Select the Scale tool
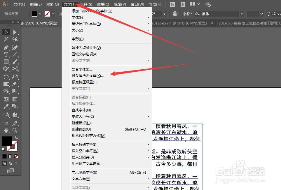281x190 pixels. (x=15, y=77)
